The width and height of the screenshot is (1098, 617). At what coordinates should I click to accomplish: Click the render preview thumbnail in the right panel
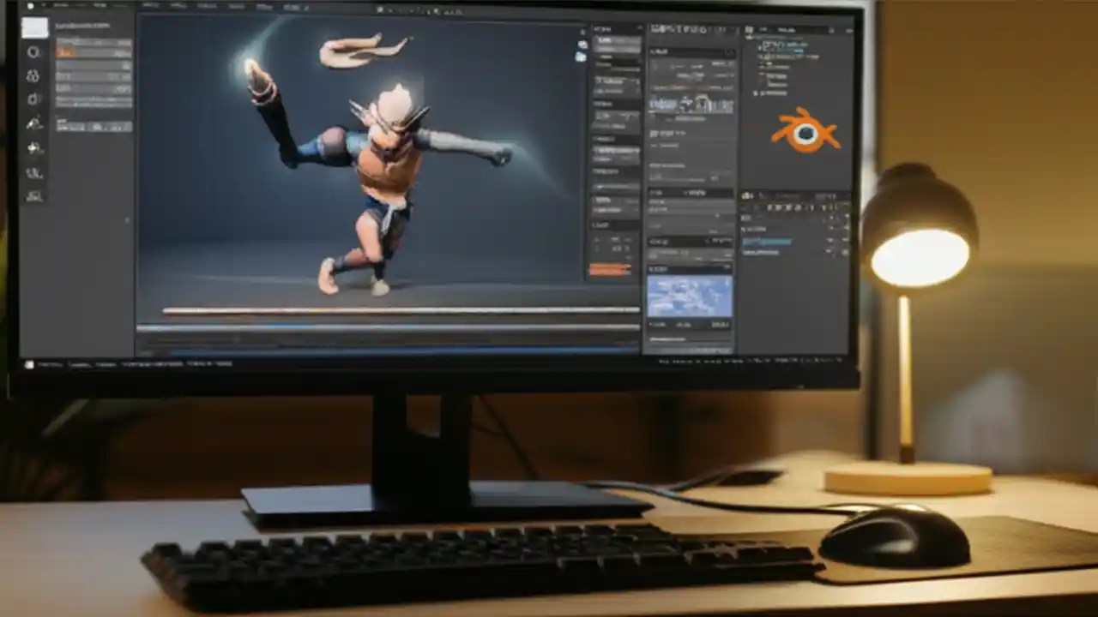(x=691, y=296)
